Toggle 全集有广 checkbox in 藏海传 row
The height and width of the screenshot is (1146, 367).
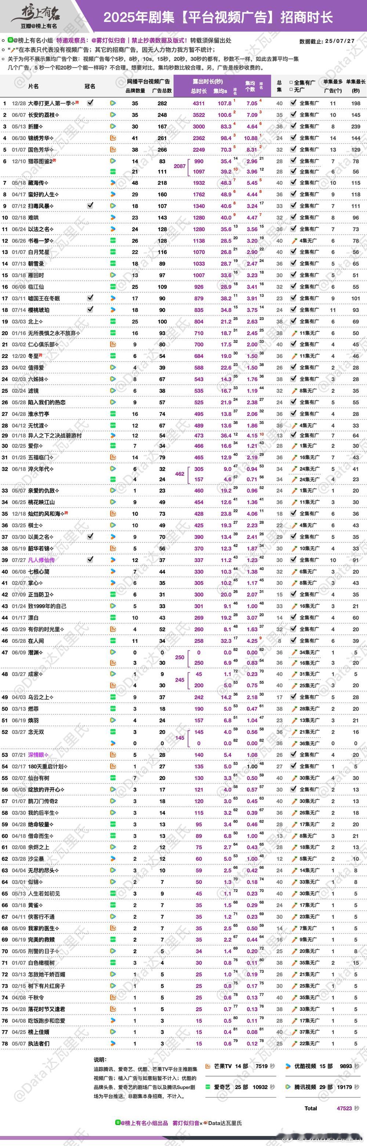pos(294,182)
